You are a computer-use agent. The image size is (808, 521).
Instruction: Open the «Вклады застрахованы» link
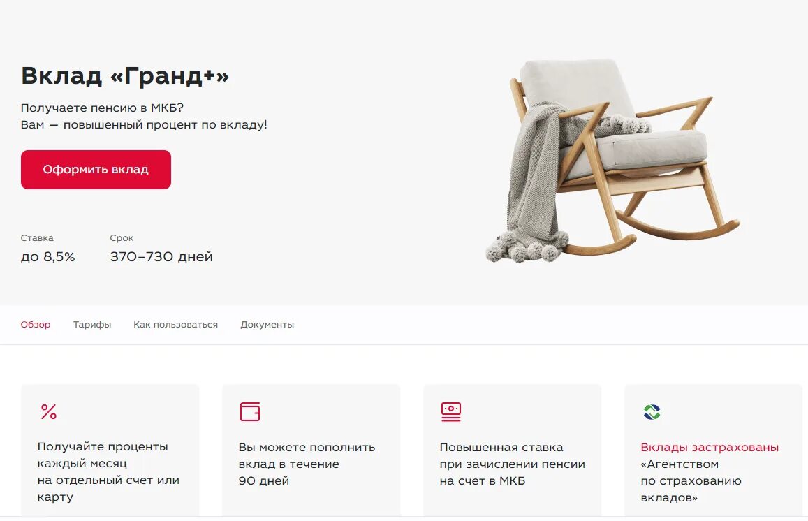(710, 447)
